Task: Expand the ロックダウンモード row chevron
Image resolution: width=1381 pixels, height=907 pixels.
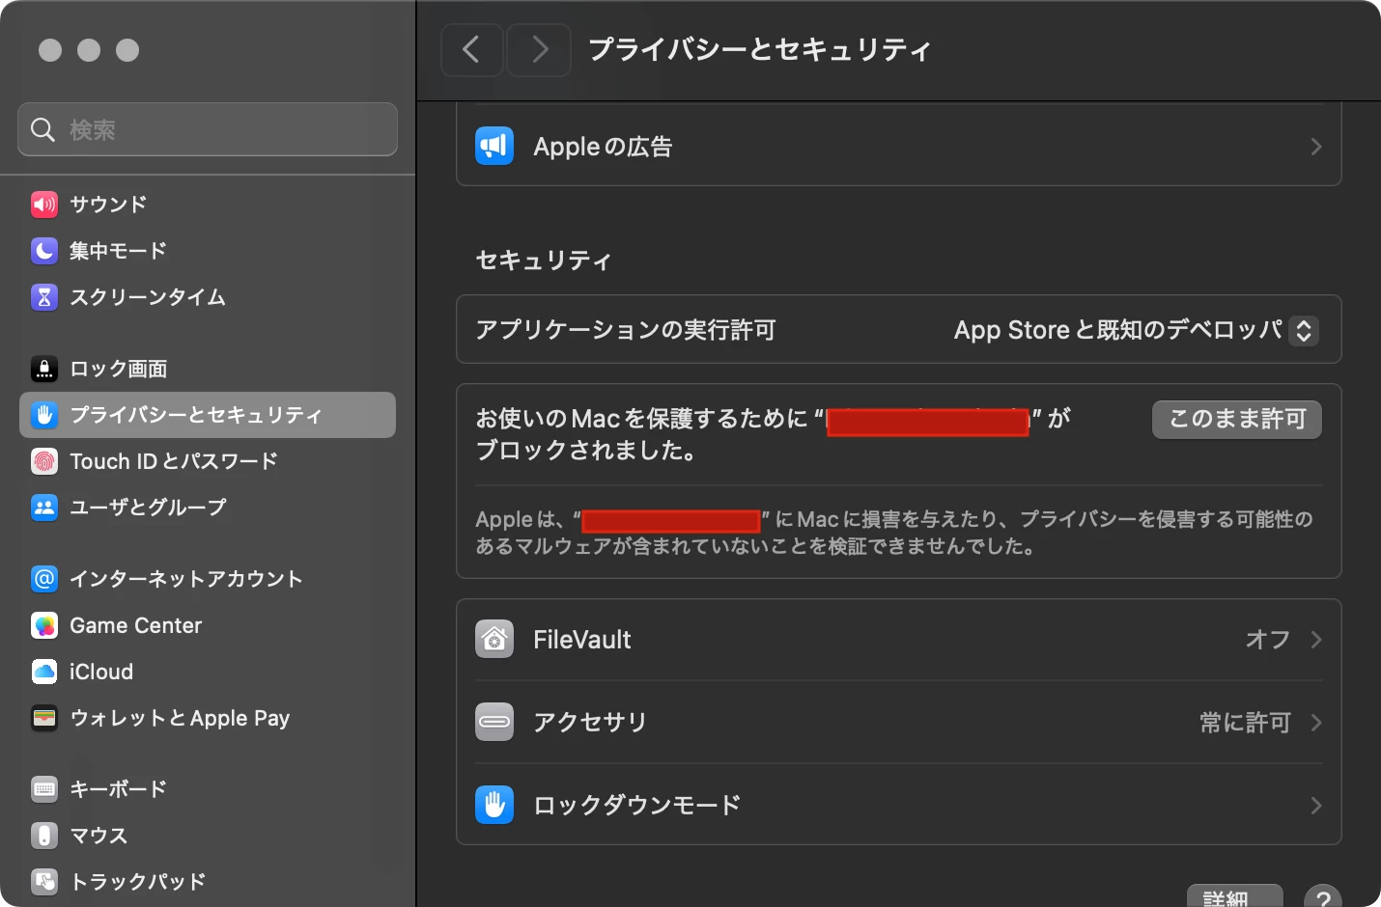Action: pyautogui.click(x=1316, y=805)
